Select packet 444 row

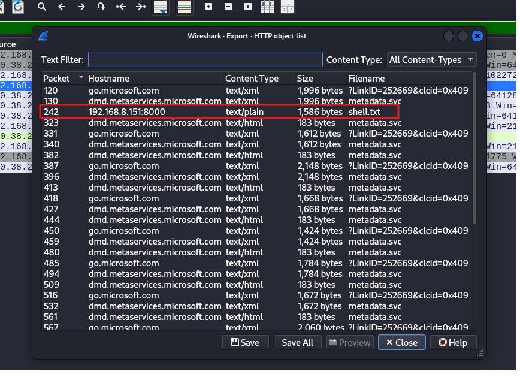256,220
